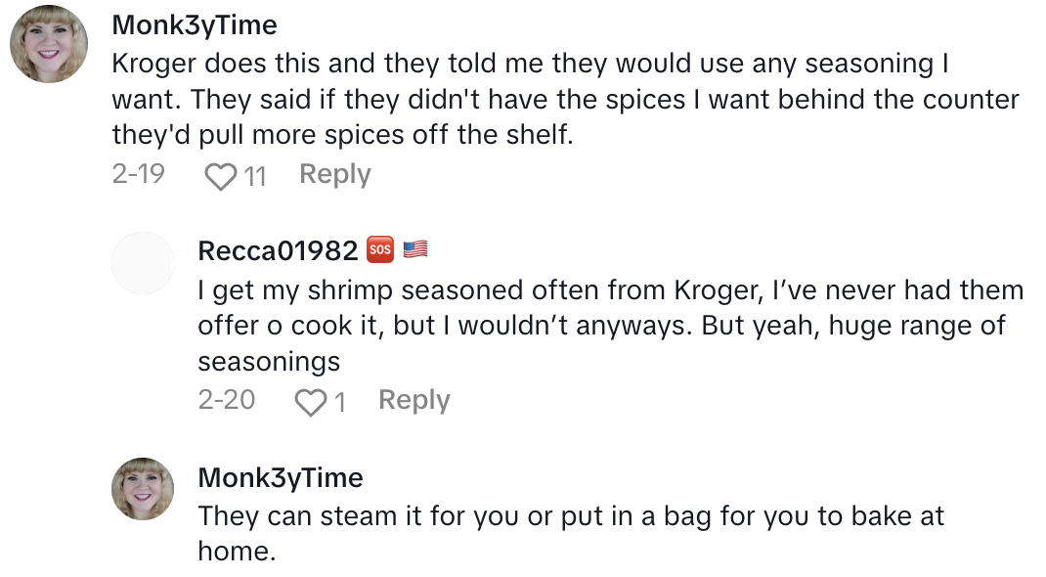Screen dimensions: 1046x577
Task: Click the word 'seasonings' ending Recca01982's reply
Action: (x=269, y=361)
